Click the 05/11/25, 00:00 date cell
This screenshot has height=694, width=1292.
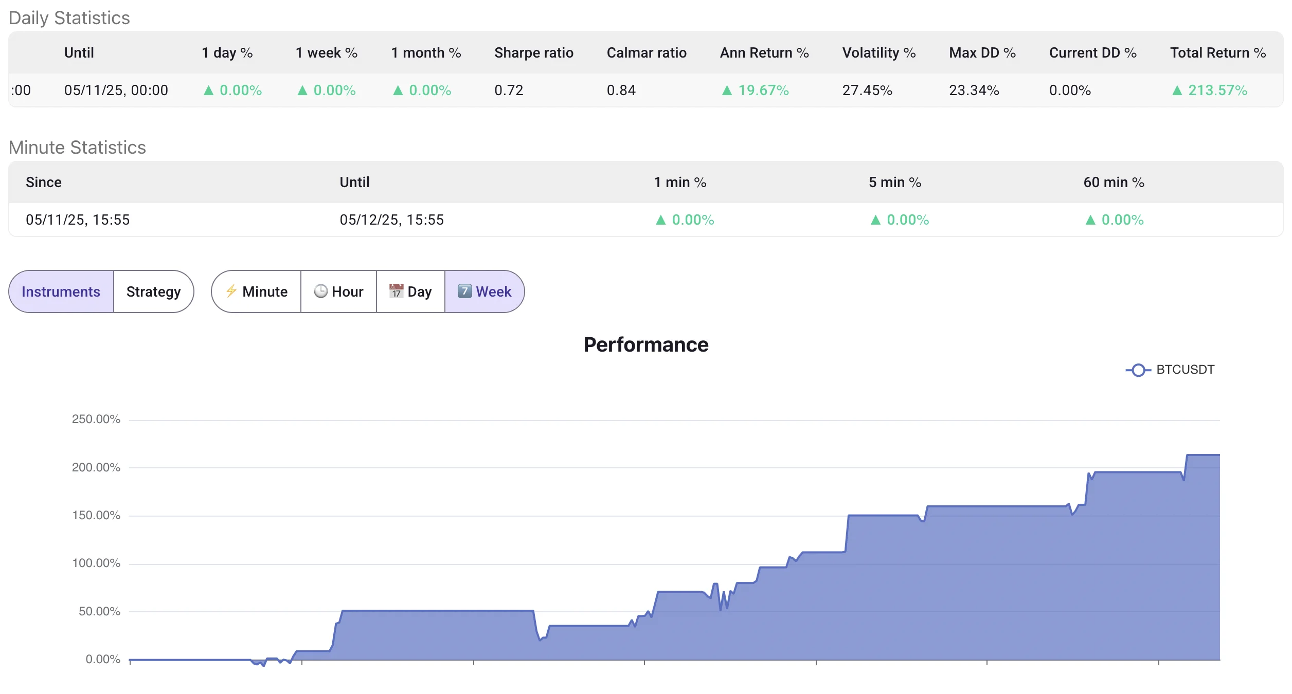[x=116, y=90]
